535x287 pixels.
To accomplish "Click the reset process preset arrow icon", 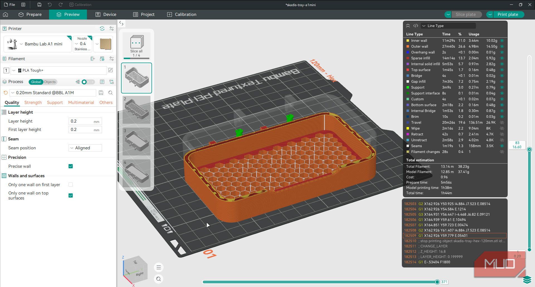I will click(5, 93).
